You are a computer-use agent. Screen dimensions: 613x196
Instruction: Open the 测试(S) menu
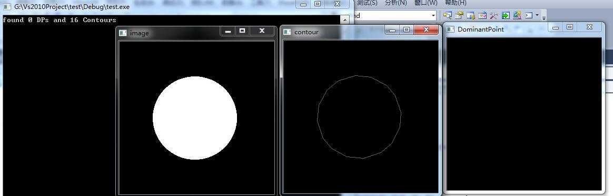(367, 3)
